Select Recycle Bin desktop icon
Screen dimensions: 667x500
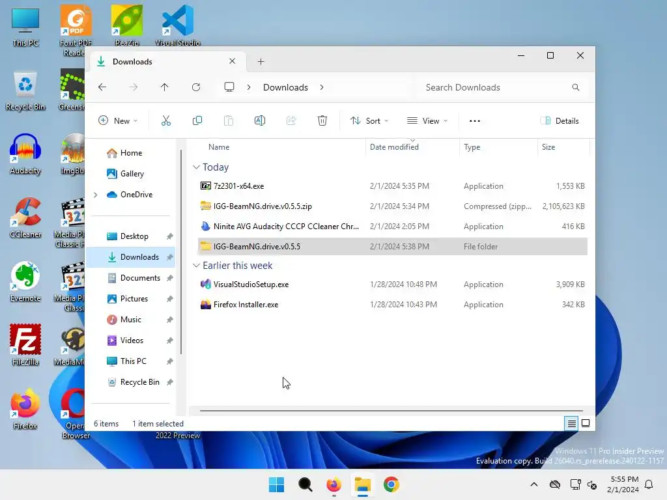(25, 91)
